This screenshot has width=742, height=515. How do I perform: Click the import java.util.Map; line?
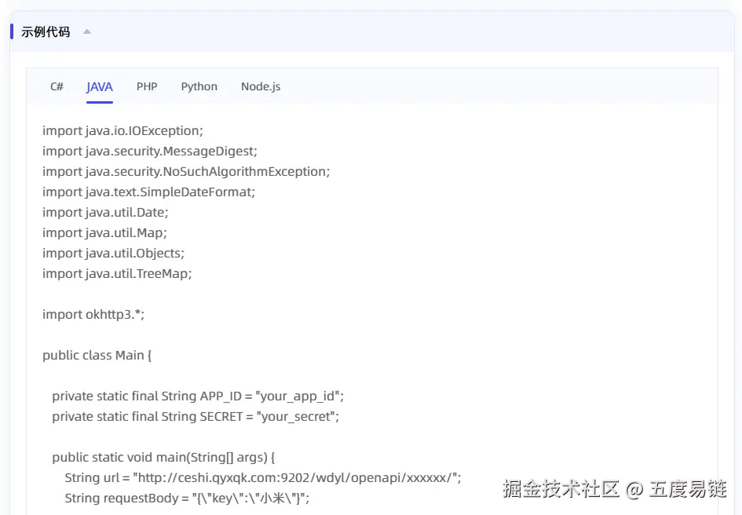104,232
